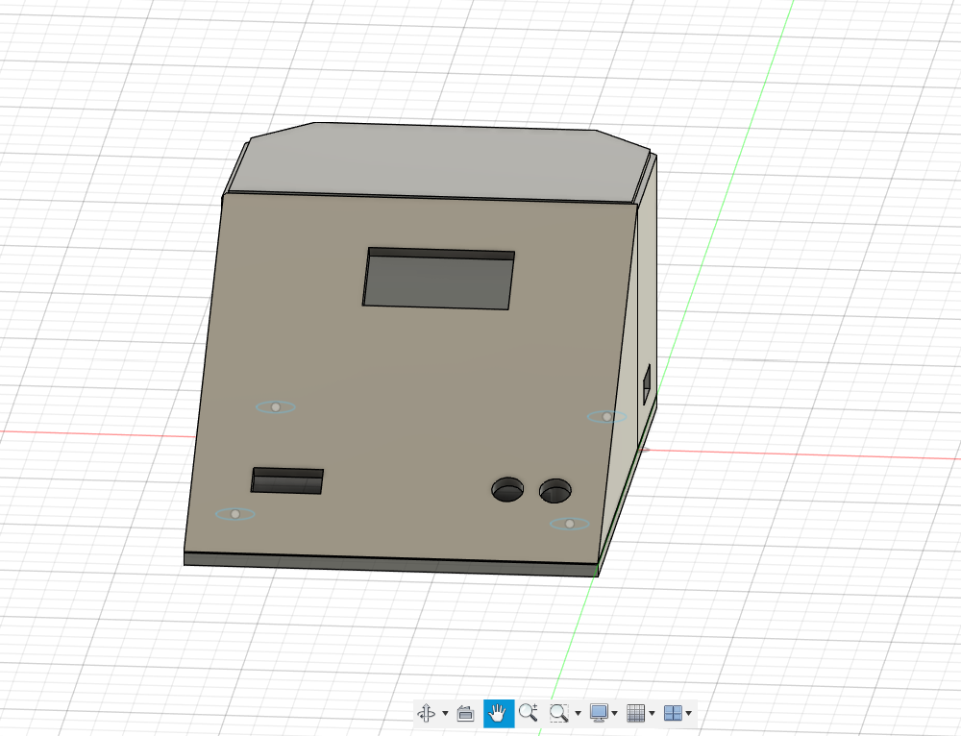Open the Grid and Snaps dropdown arrow
Image resolution: width=961 pixels, height=736 pixels.
(x=652, y=713)
